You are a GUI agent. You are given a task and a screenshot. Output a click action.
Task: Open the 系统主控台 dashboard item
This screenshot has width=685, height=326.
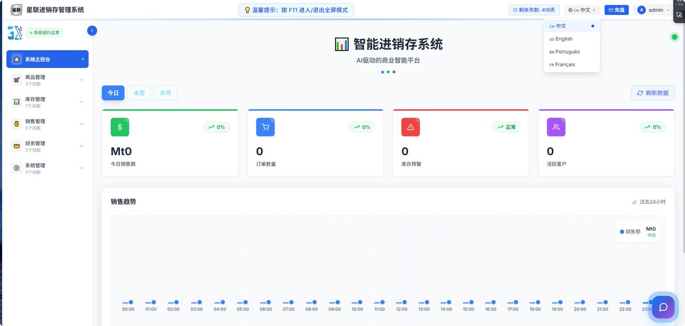[47, 59]
